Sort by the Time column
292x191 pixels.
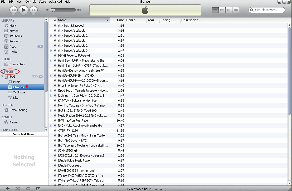point(117,20)
